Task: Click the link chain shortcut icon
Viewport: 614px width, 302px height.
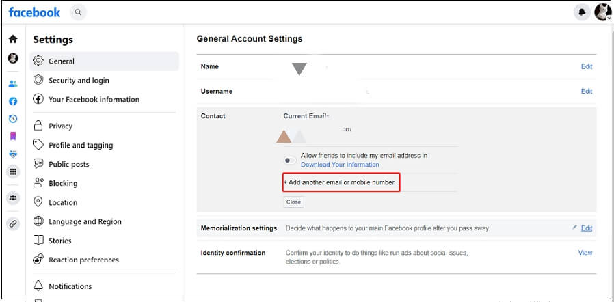Action: (13, 224)
